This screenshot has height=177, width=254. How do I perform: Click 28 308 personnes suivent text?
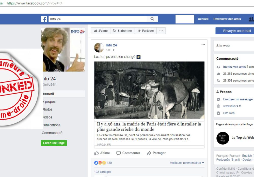[239, 81]
